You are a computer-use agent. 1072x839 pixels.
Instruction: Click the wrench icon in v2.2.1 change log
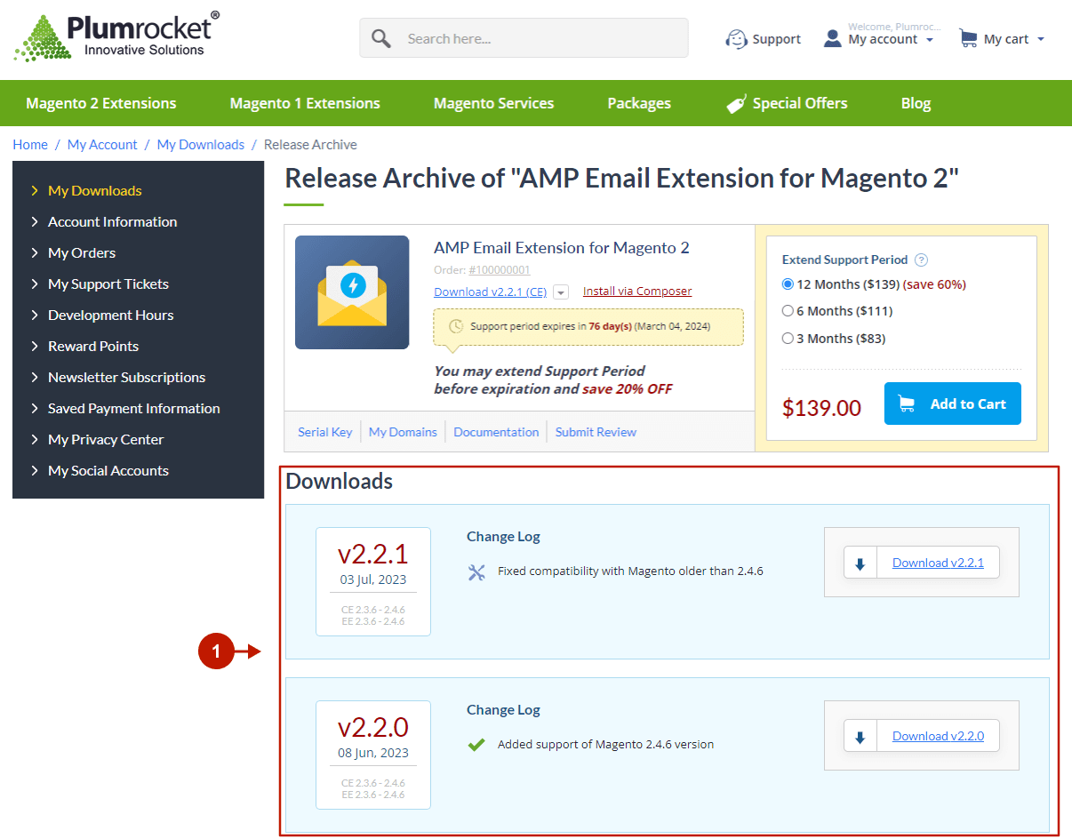click(476, 571)
